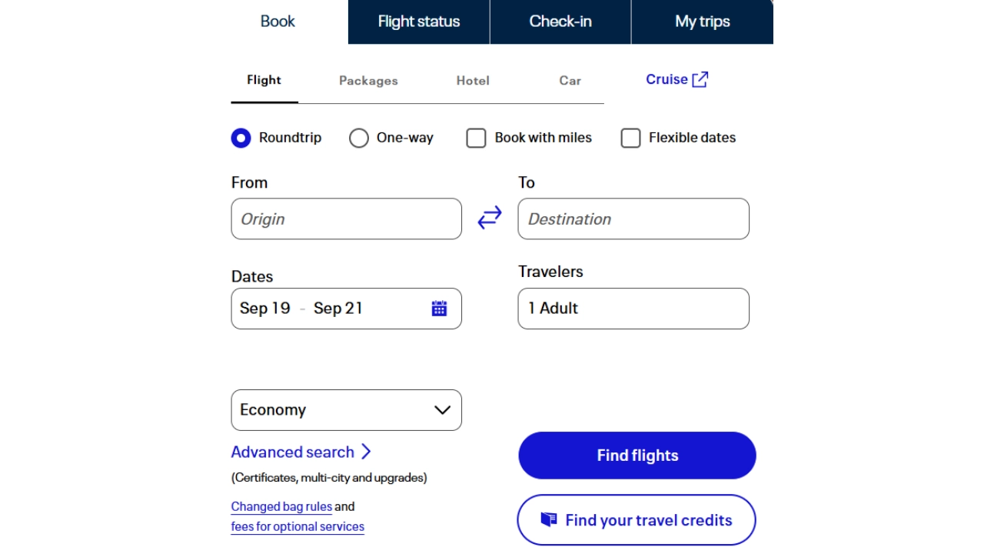
Task: Click the Origin input field
Action: click(x=346, y=219)
